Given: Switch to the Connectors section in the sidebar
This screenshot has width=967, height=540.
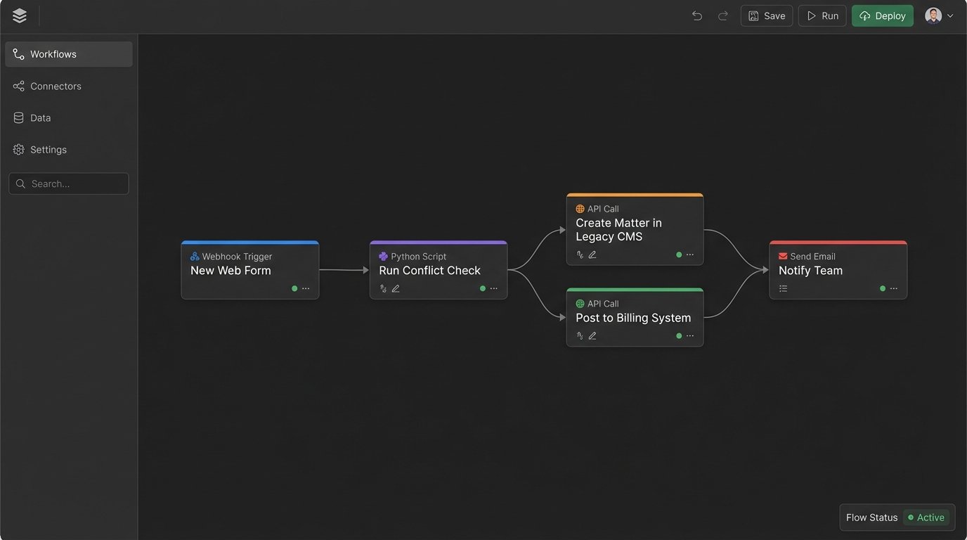Looking at the screenshot, I should click(56, 86).
